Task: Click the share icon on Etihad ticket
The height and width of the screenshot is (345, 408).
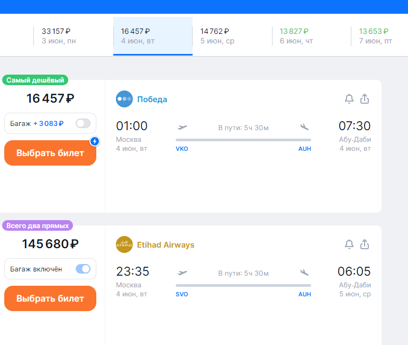Action: coord(364,244)
